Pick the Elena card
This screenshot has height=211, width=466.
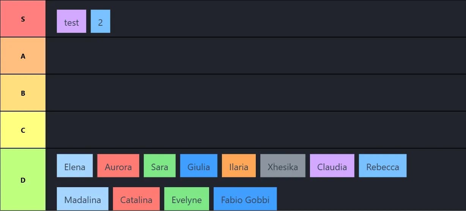pos(75,166)
